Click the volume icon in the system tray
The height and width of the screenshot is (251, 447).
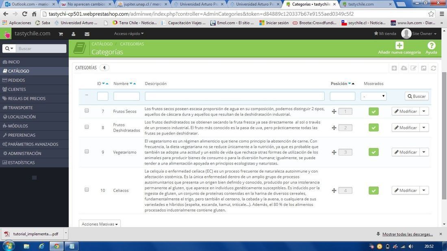click(x=410, y=247)
